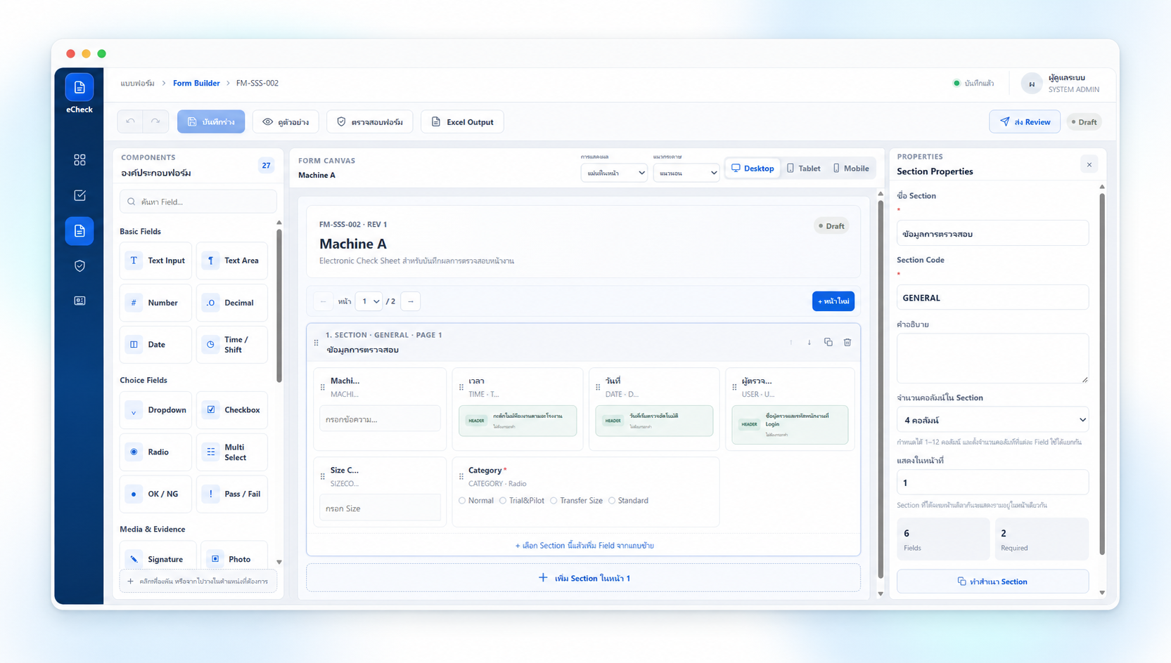Open the dashboard grid icon in sidebar

(79, 160)
